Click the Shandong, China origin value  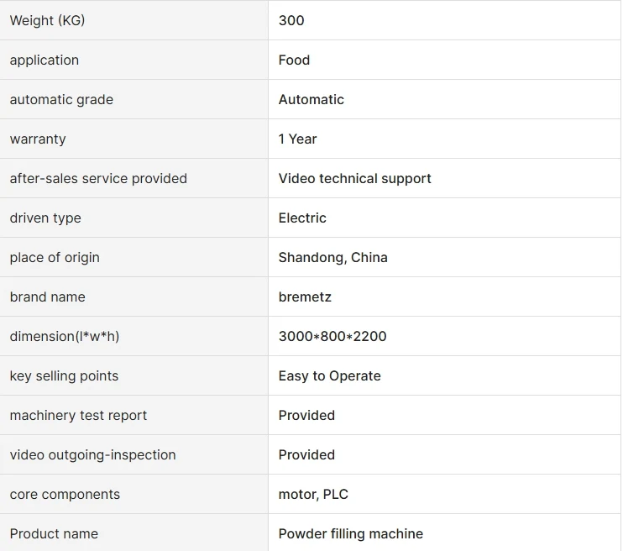333,258
